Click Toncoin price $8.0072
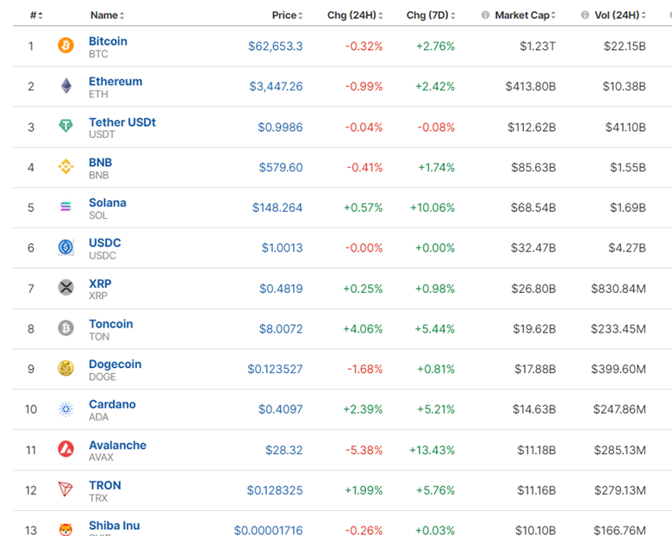 click(x=281, y=329)
